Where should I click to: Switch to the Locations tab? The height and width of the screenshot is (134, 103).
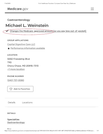[x=27, y=102]
